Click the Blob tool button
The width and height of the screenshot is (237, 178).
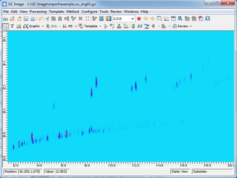click(x=52, y=26)
